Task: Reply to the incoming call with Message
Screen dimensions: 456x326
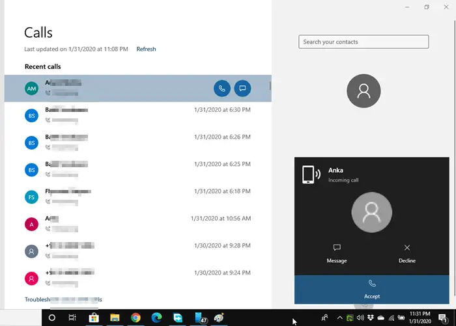Action: pyautogui.click(x=337, y=253)
